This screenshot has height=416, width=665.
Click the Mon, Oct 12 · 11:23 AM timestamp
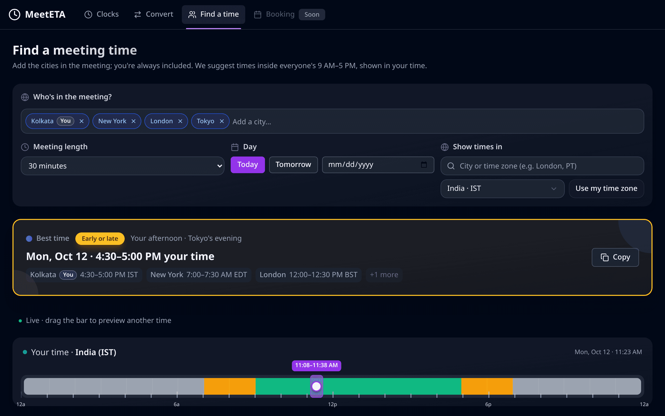tap(608, 352)
